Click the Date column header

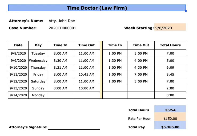(18, 45)
